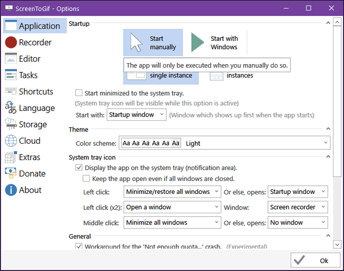Open the Window Screen recorder dropdown
This screenshot has height=271, width=344.
coord(298,207)
